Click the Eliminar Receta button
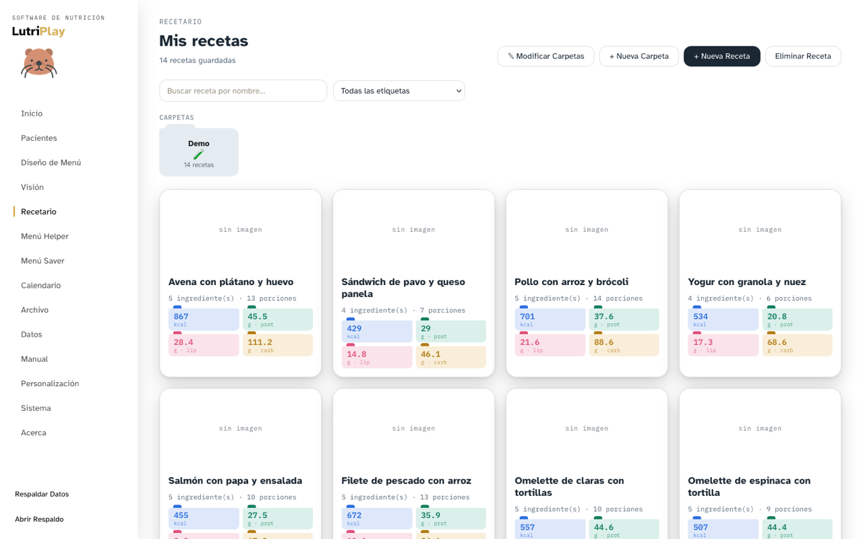This screenshot has width=863, height=539. [x=803, y=57]
